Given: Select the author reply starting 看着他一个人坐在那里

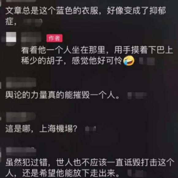Looking at the screenshot, I should click(97, 55).
